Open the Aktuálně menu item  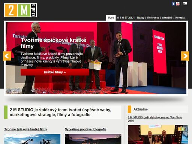point(167,18)
